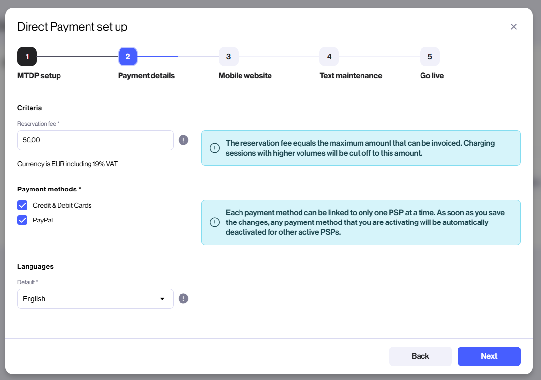Click the Next button
Image resolution: width=541 pixels, height=380 pixels.
click(x=489, y=356)
